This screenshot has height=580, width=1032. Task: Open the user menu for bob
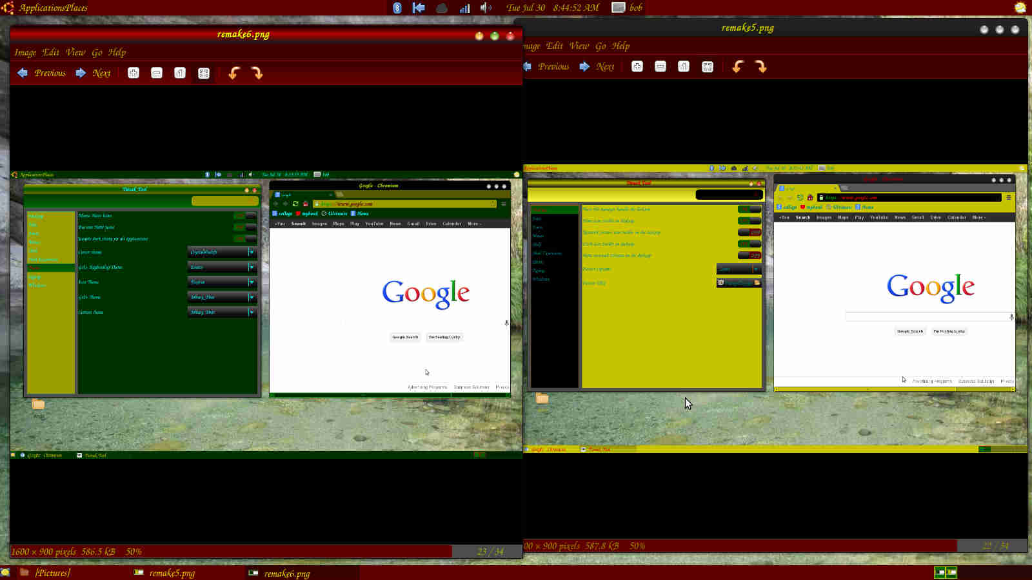(x=628, y=8)
